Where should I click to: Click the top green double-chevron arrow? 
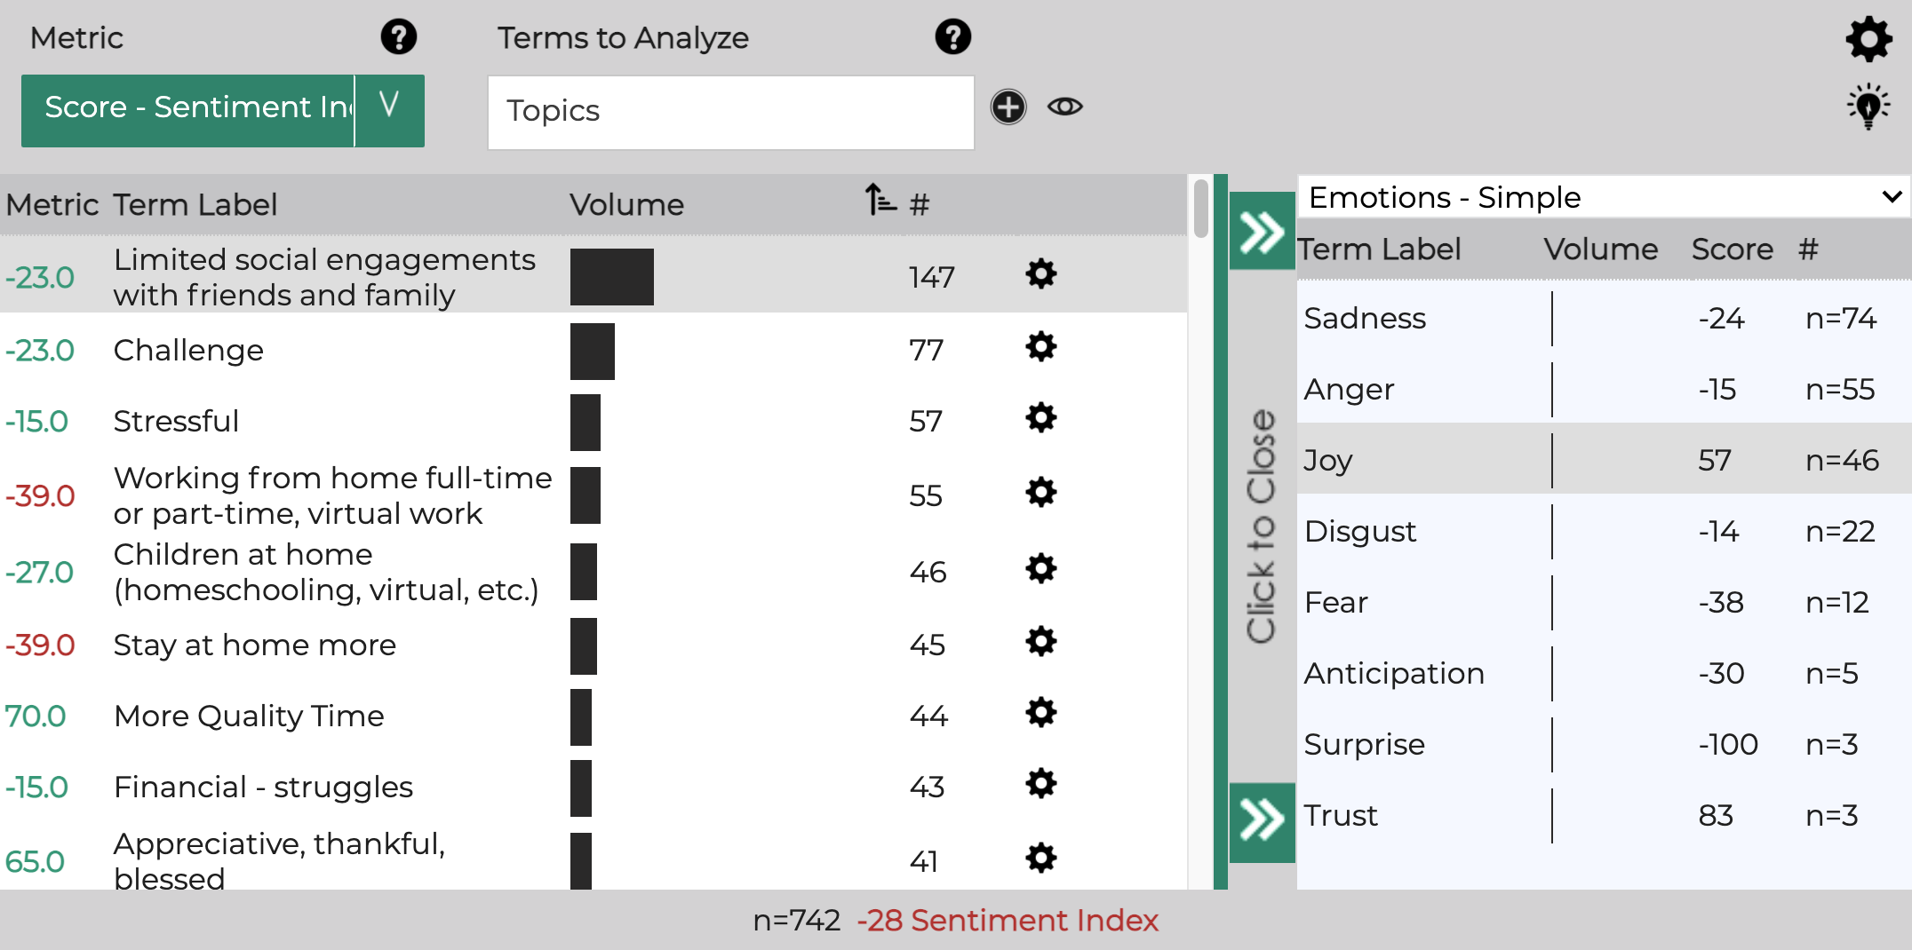pyautogui.click(x=1262, y=233)
